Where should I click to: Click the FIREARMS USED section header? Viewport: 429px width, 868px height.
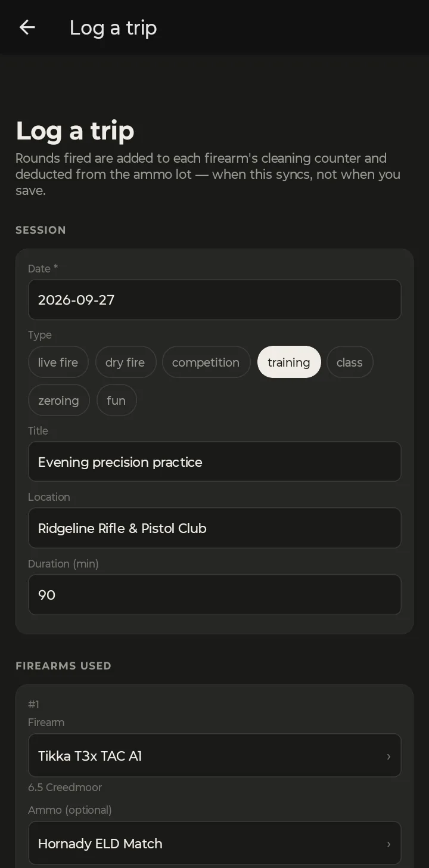pos(63,666)
